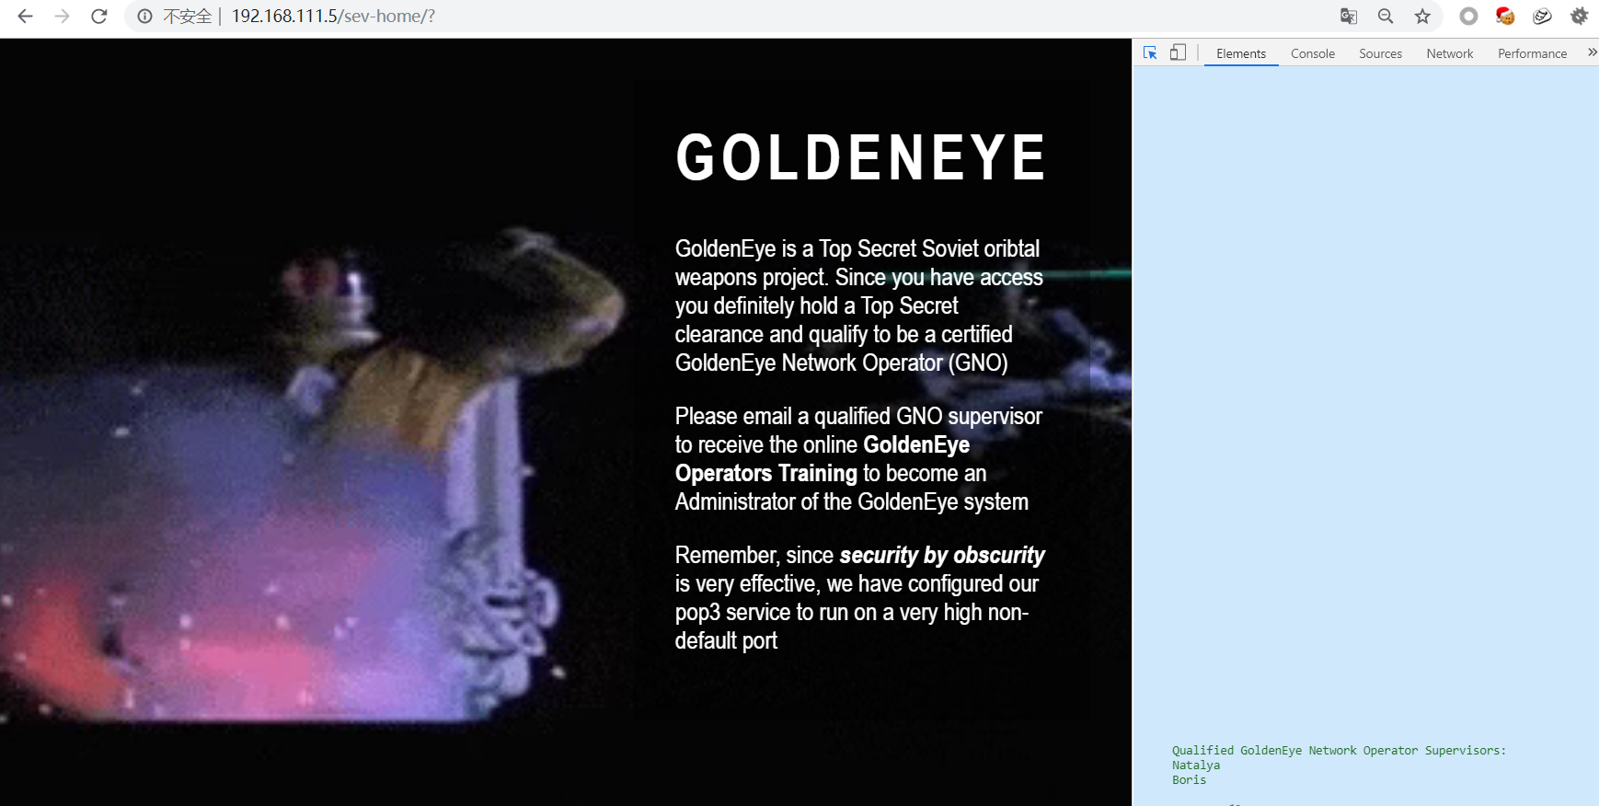Reload the current page
Screen dimensions: 1599x806
(x=99, y=17)
